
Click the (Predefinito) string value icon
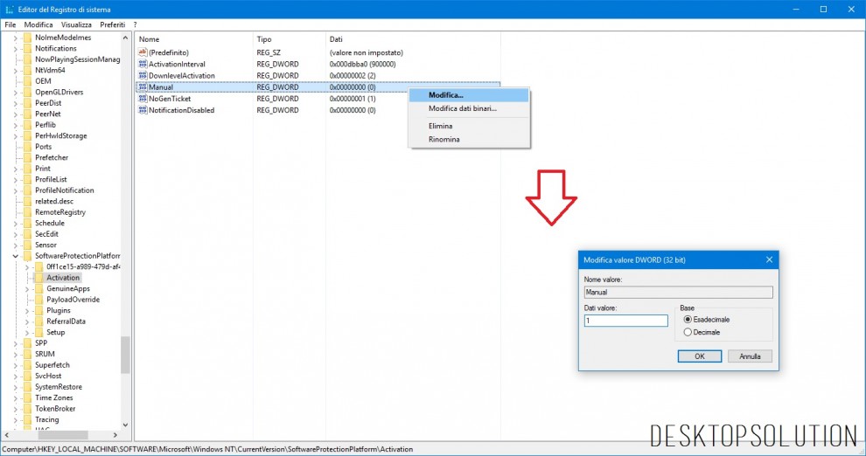(143, 53)
